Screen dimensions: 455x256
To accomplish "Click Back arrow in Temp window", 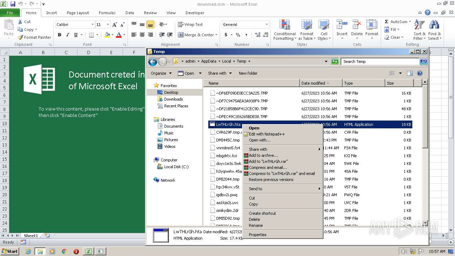I will (x=152, y=62).
